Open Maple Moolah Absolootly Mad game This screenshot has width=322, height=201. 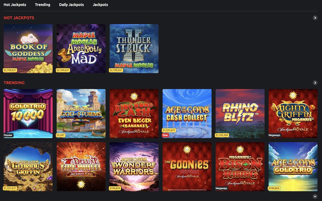pos(81,48)
